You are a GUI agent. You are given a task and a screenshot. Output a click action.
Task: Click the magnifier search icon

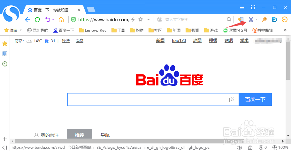229,19
